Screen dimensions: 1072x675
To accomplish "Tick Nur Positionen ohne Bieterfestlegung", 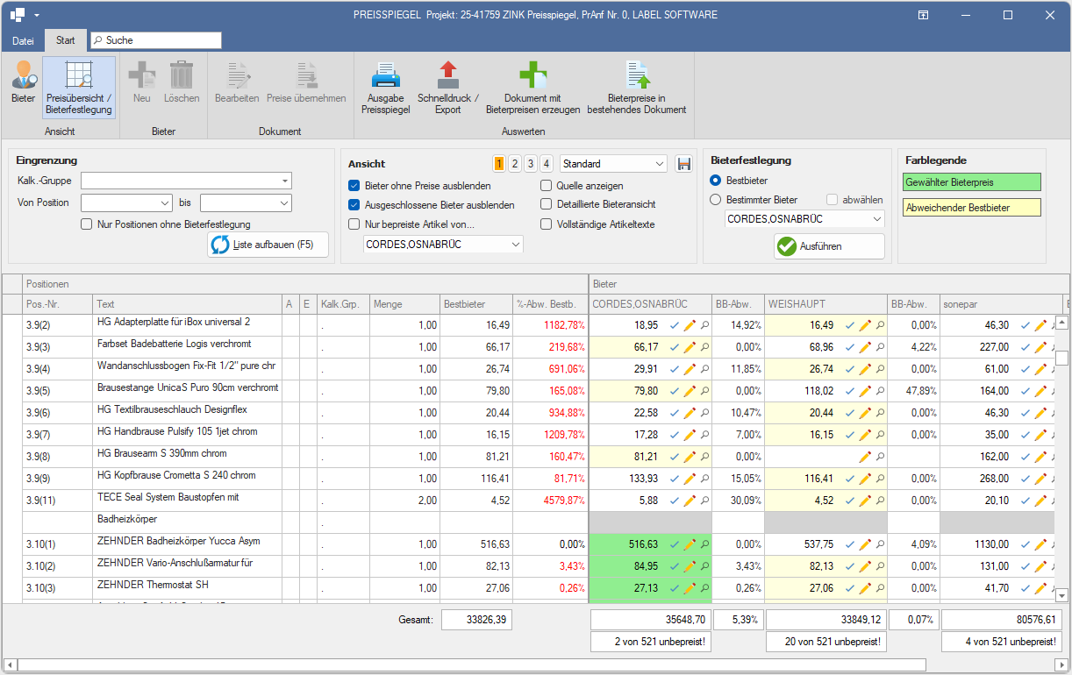I will point(87,224).
